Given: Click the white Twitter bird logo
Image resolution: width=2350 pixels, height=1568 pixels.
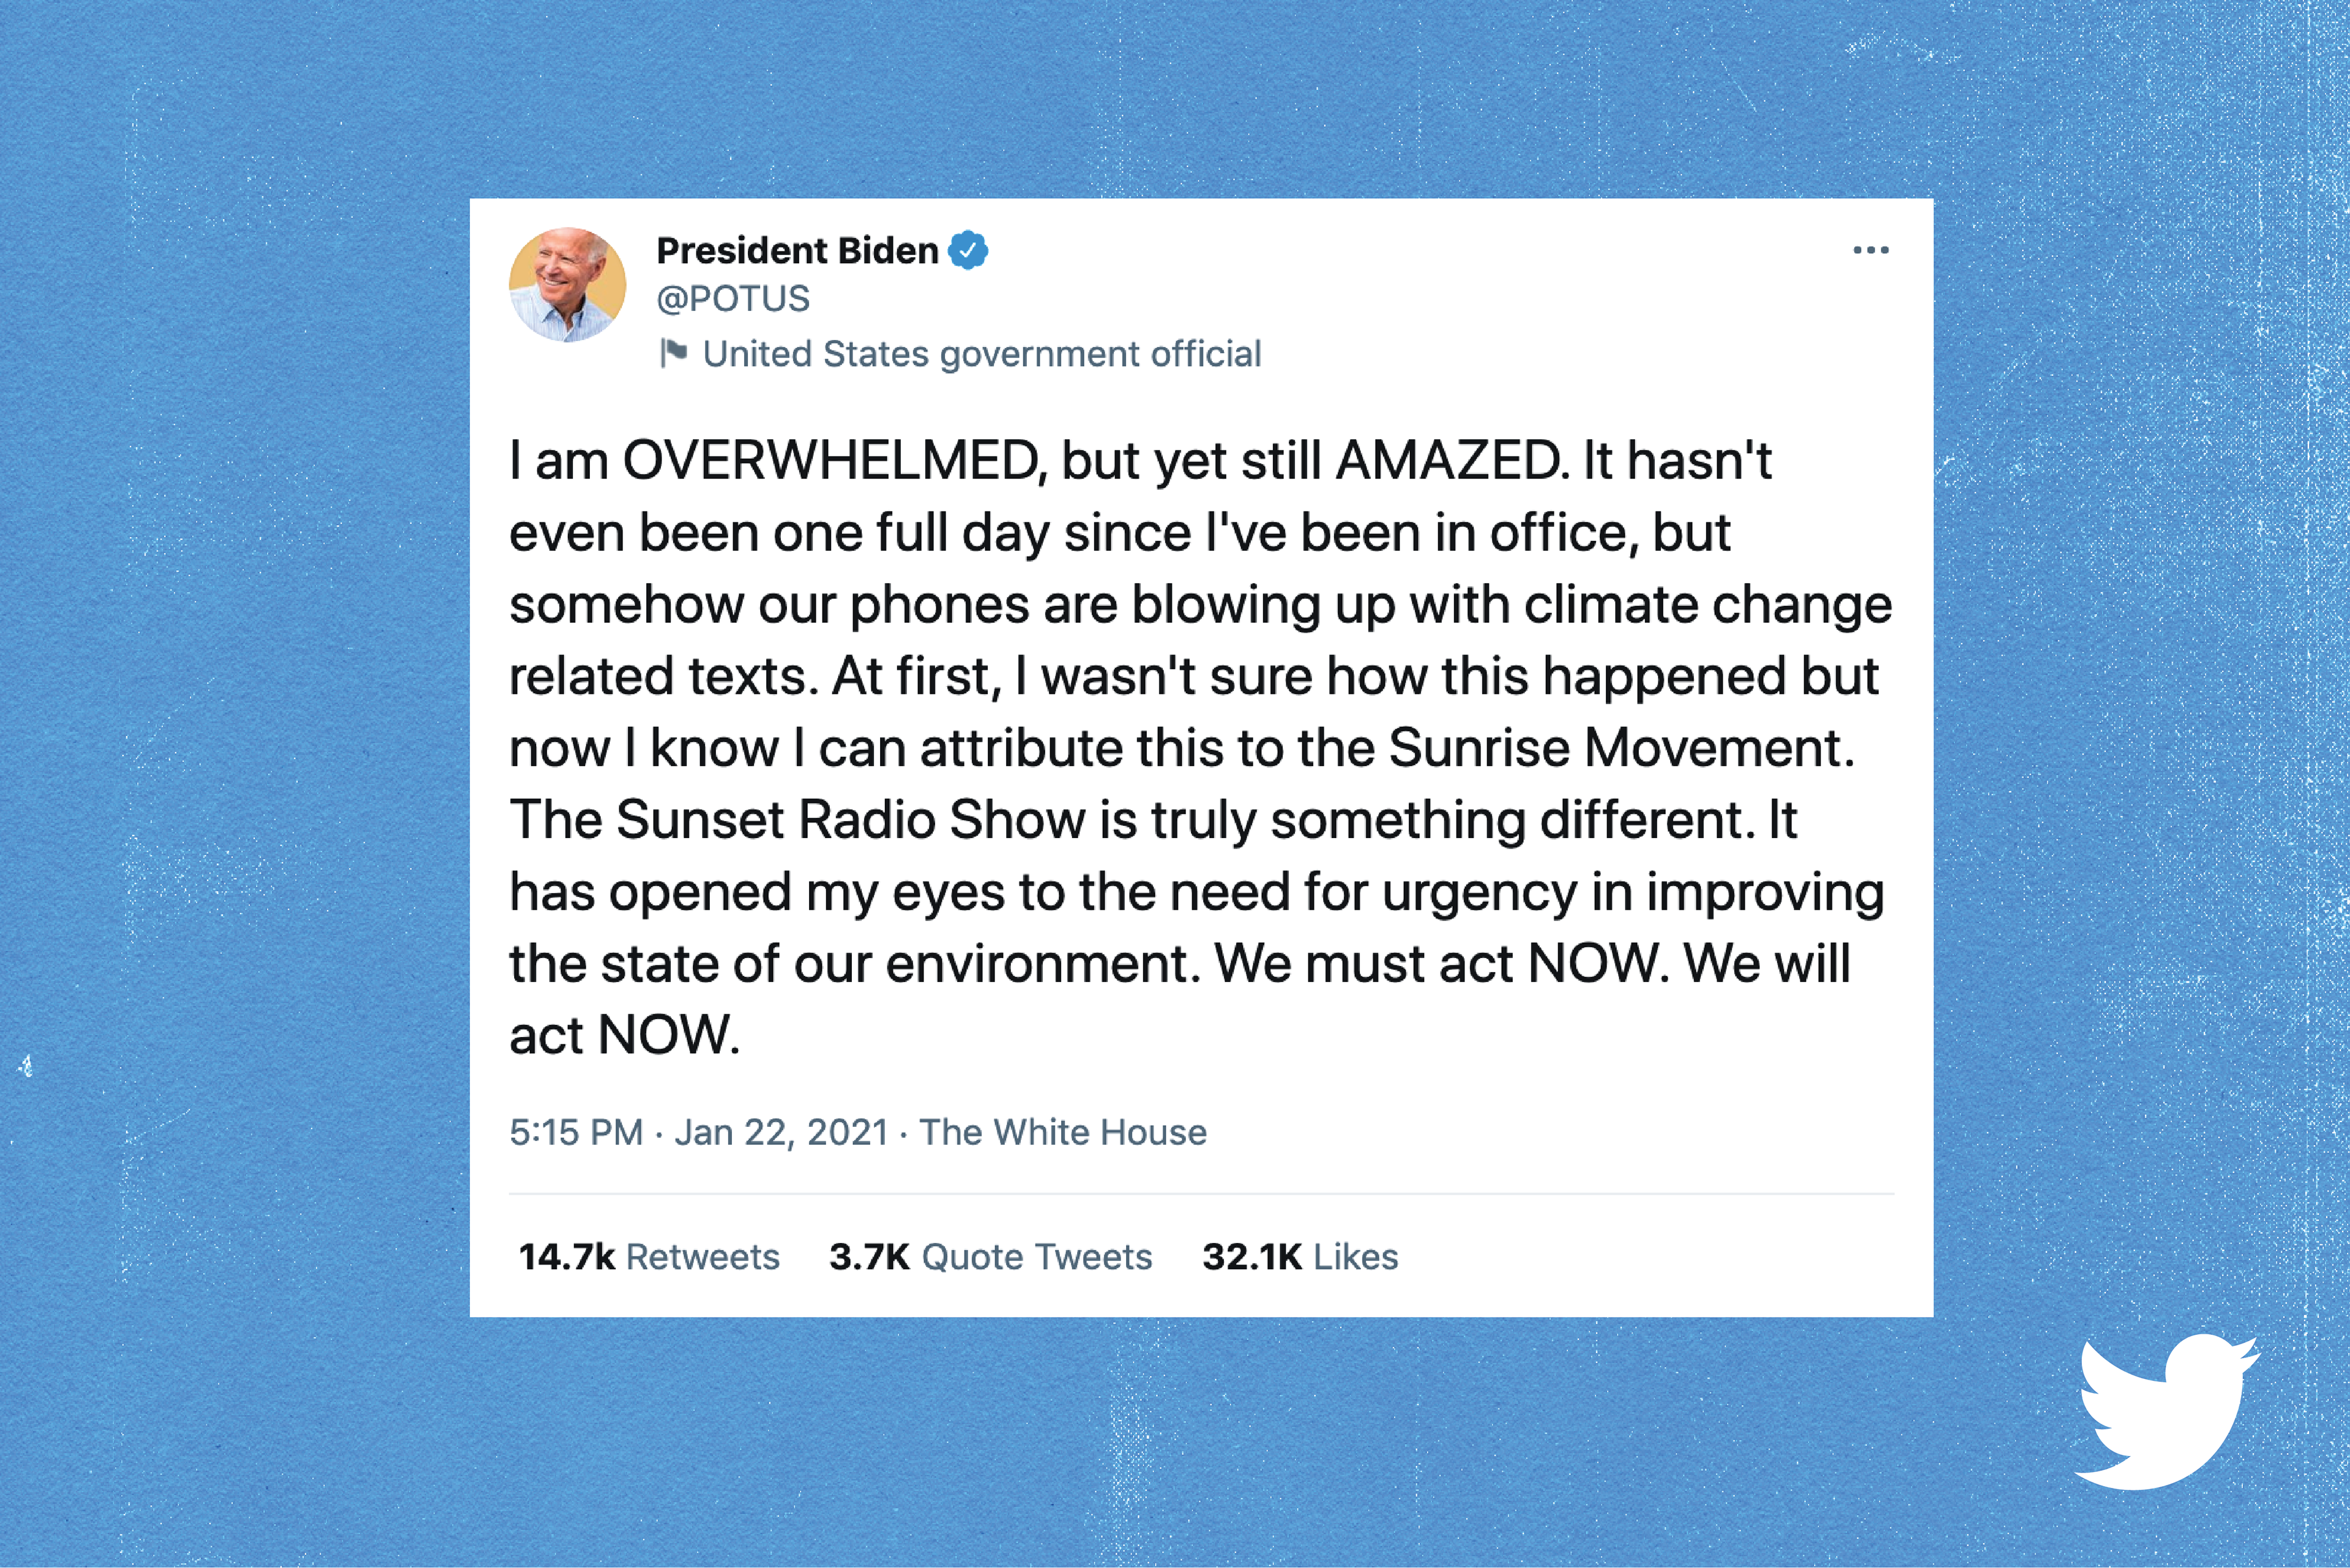Looking at the screenshot, I should pyautogui.click(x=2166, y=1409).
